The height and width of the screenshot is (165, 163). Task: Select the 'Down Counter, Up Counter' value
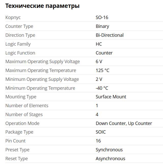(124, 123)
